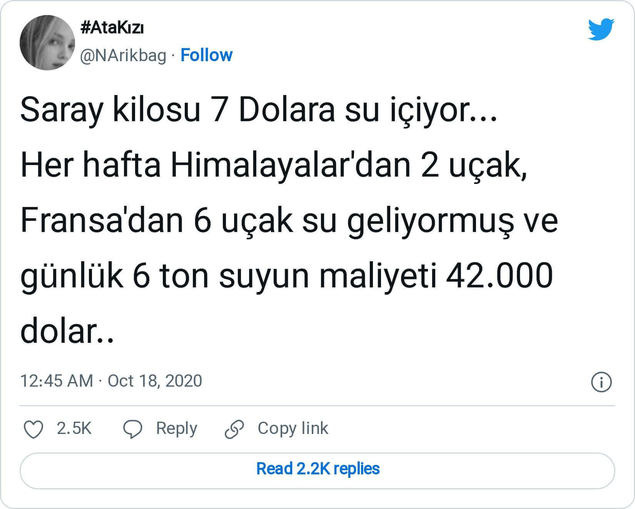
Task: Open Read 2.2K replies button
Action: (317, 469)
